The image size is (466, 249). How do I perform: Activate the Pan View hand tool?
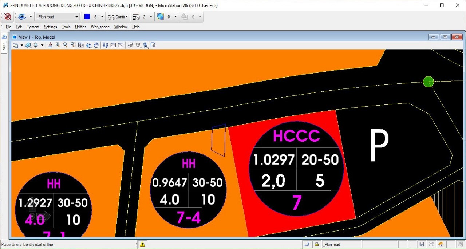(x=96, y=45)
